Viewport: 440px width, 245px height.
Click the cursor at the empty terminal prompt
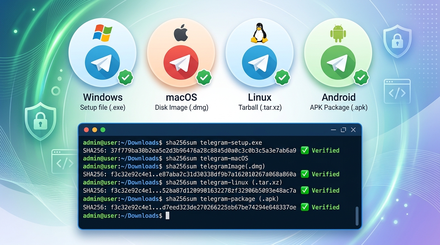[167, 216]
